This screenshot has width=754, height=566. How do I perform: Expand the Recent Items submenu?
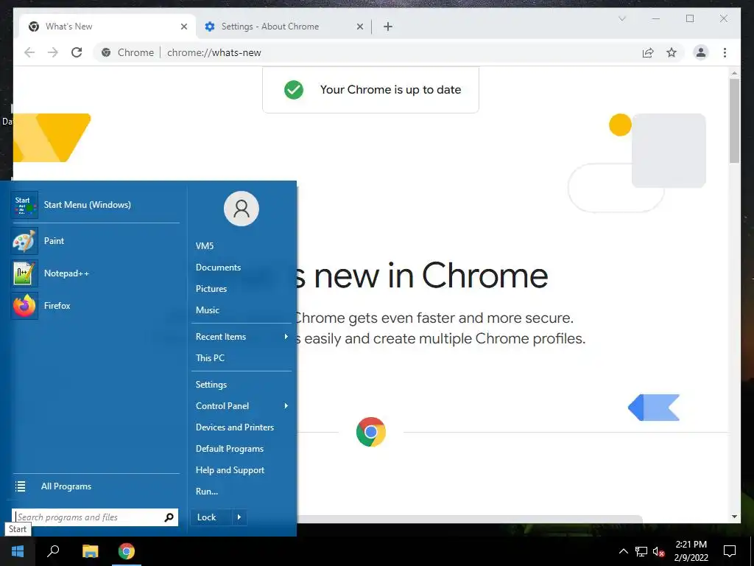click(242, 336)
